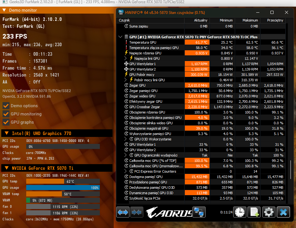
Task: Toggle the GPU graphs checkbox
Action: pyautogui.click(x=6, y=122)
